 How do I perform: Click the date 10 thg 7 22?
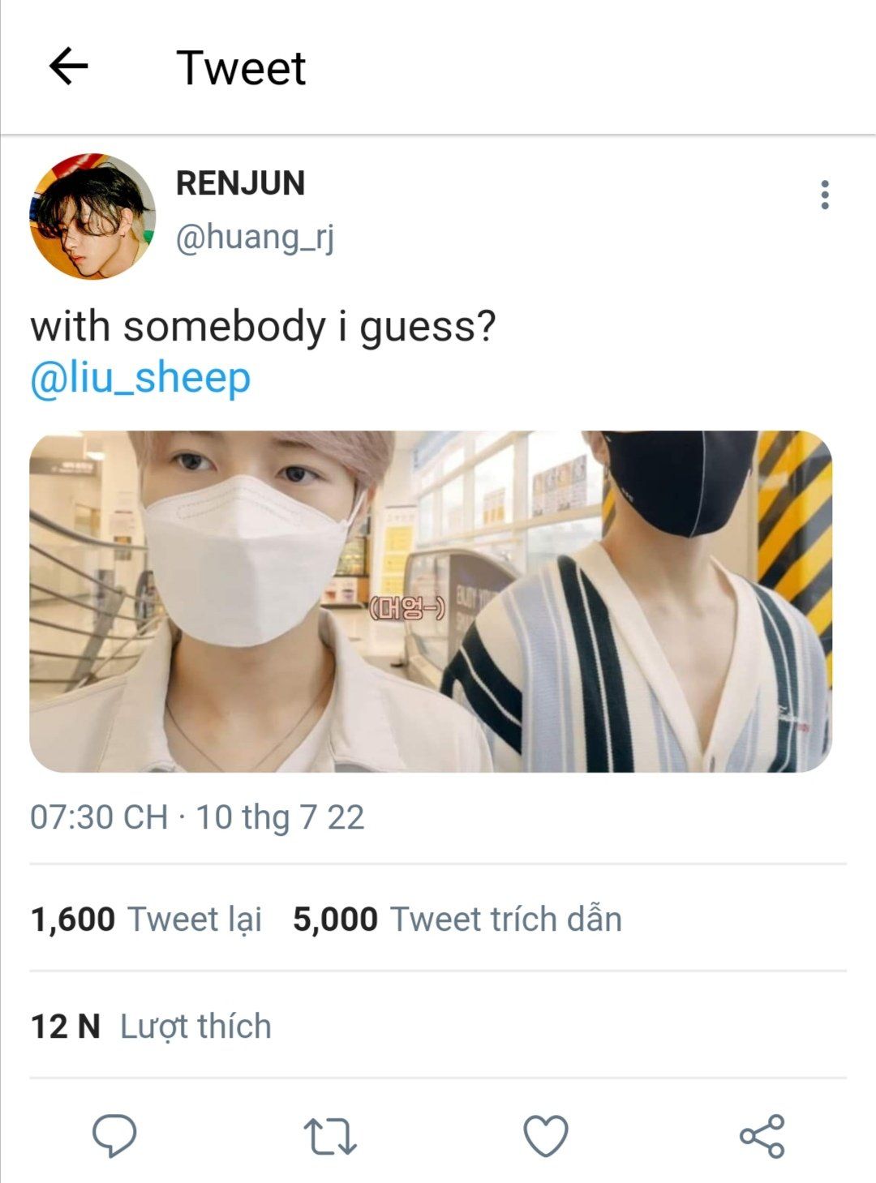pos(280,817)
